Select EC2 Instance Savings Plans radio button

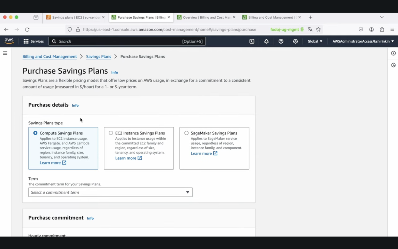111,133
